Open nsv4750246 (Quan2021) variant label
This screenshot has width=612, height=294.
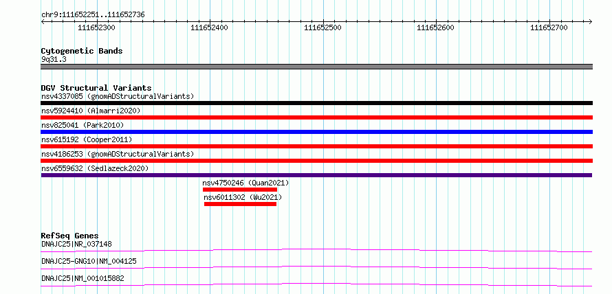[x=245, y=183]
